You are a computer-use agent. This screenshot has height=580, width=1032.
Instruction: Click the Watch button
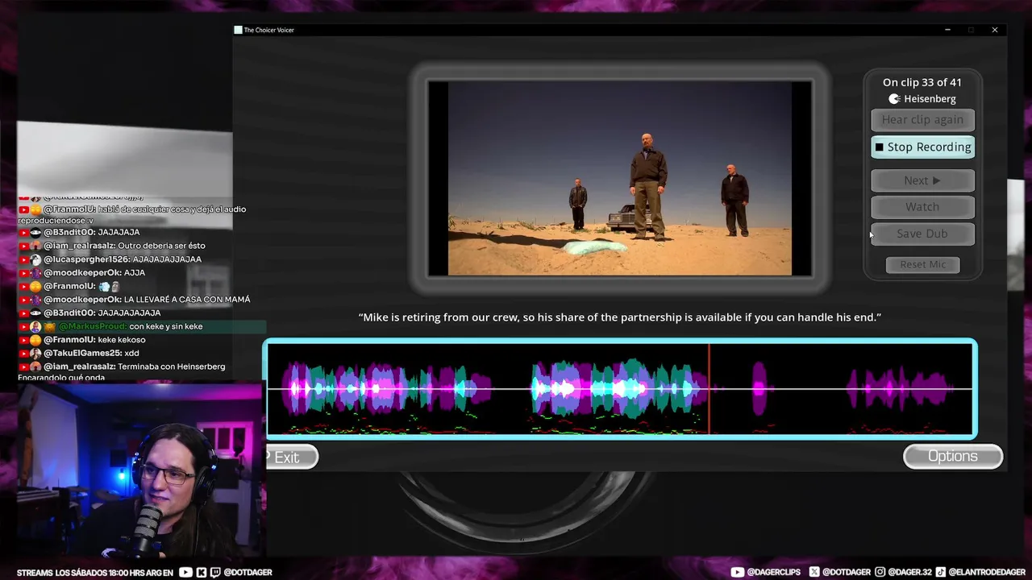pos(923,207)
